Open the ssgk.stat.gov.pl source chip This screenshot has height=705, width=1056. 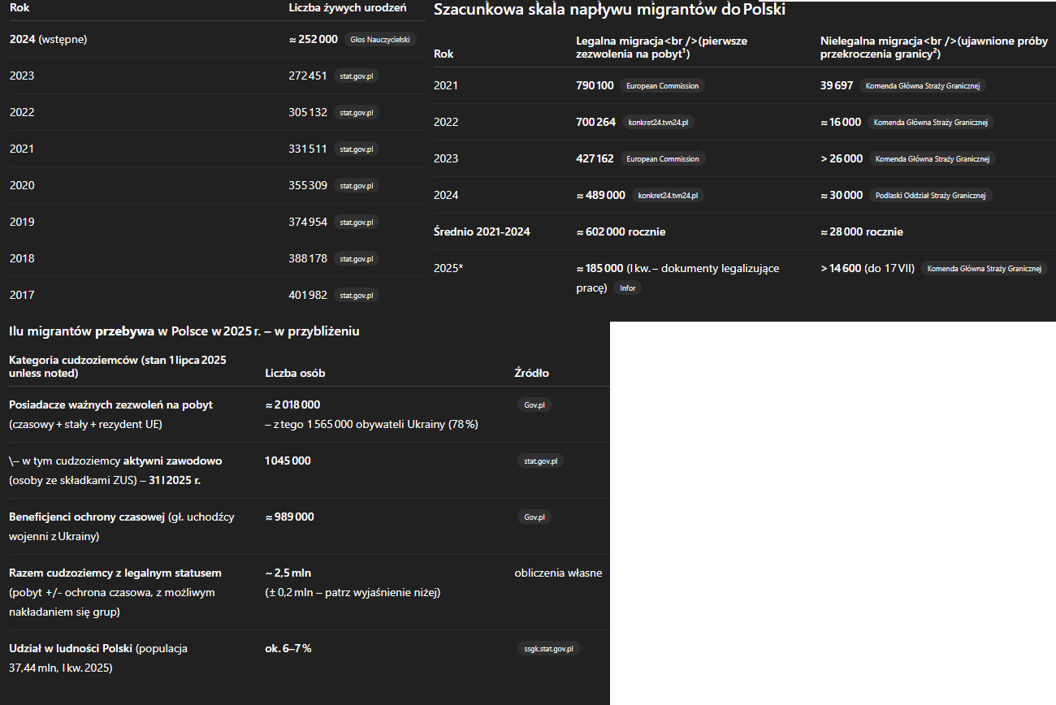pyautogui.click(x=548, y=648)
